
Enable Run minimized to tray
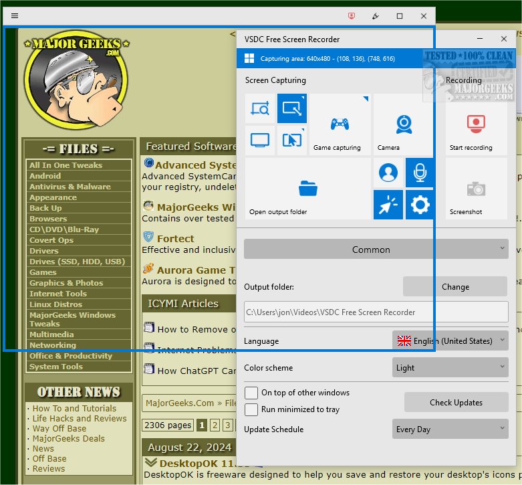pos(251,409)
